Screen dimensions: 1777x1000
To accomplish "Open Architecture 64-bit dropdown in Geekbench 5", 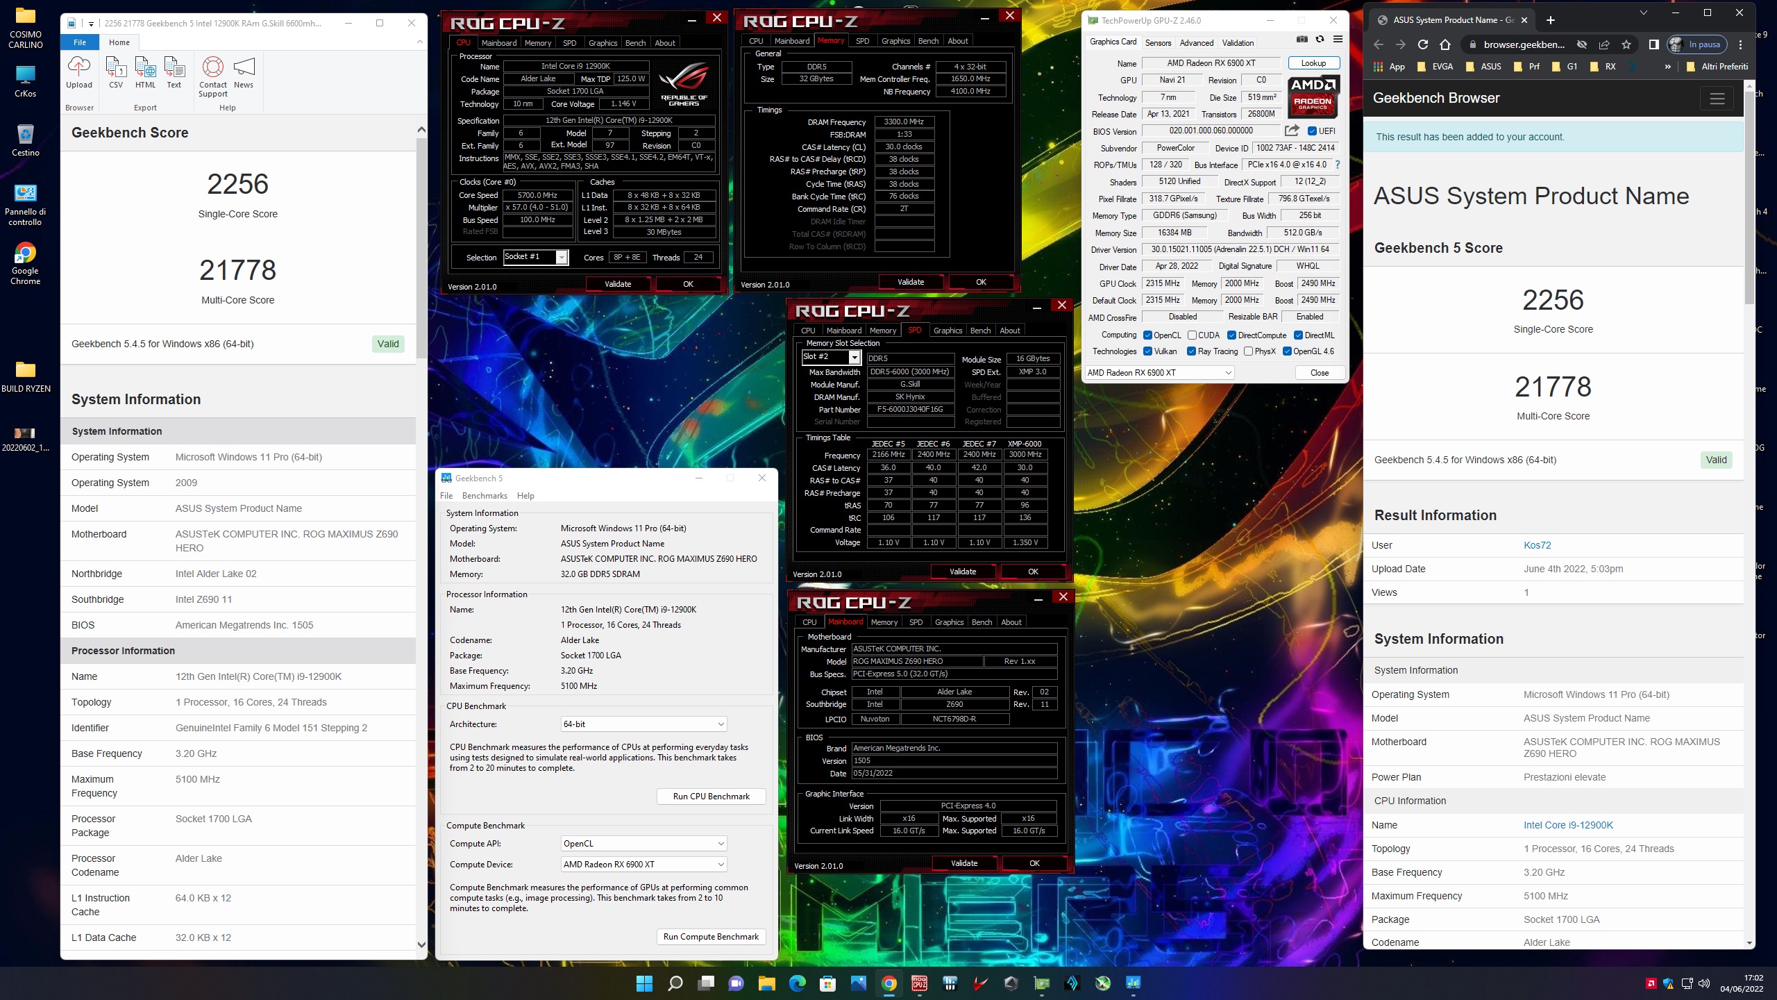I will coord(643,724).
